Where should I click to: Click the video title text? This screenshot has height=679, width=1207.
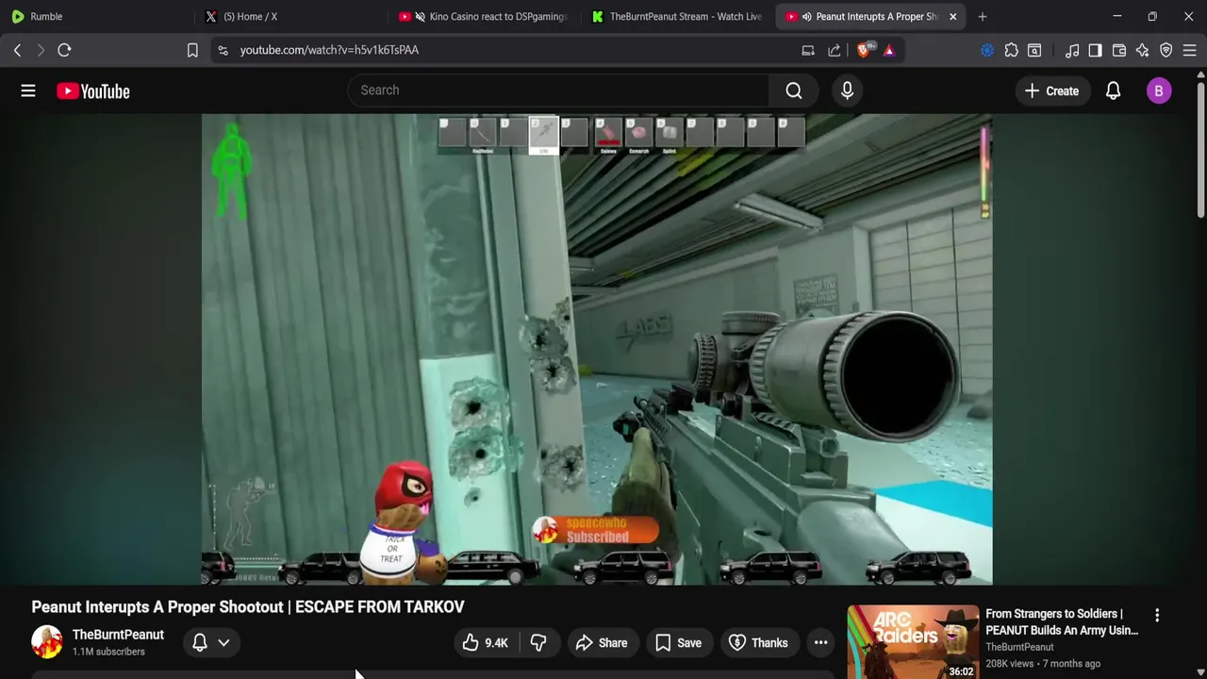pos(248,606)
